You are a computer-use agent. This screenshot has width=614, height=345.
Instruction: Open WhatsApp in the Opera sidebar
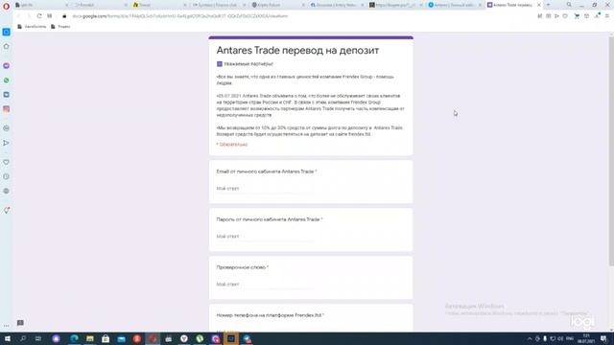click(7, 80)
